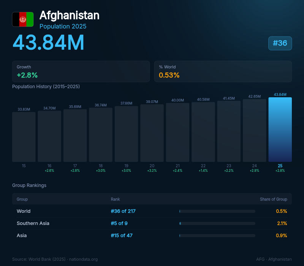This screenshot has height=266, width=304.
Task: Click the +2.6% growth label under 16
Action: point(49,171)
